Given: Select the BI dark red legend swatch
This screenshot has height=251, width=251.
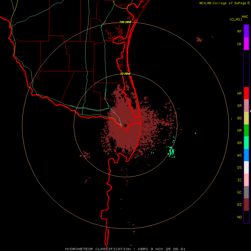Looking at the screenshot, I should pos(246,205).
